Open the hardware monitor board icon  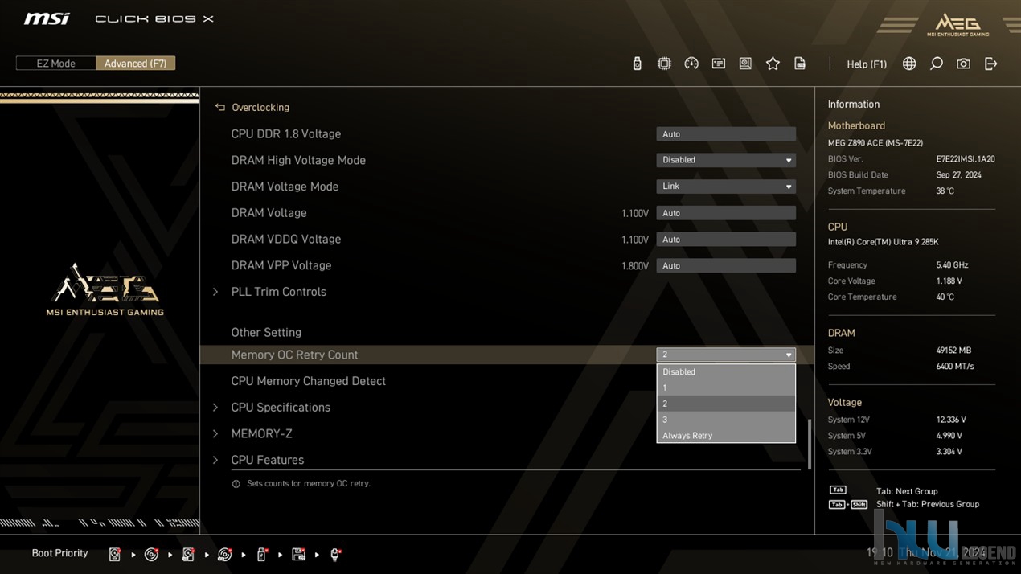(745, 64)
